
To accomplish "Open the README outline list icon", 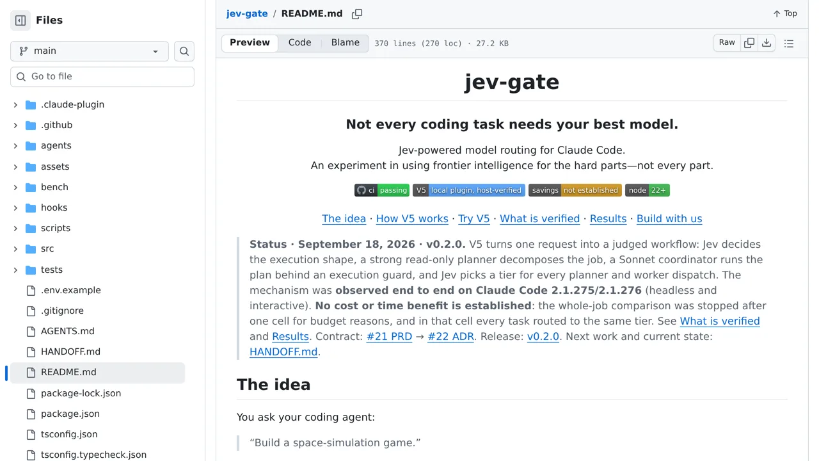I will click(789, 44).
